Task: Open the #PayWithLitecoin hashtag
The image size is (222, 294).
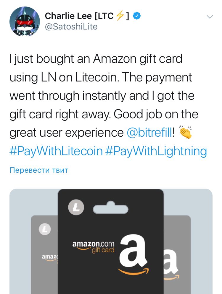Action: click(x=56, y=151)
